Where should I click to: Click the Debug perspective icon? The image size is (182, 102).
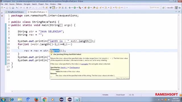(180, 8)
